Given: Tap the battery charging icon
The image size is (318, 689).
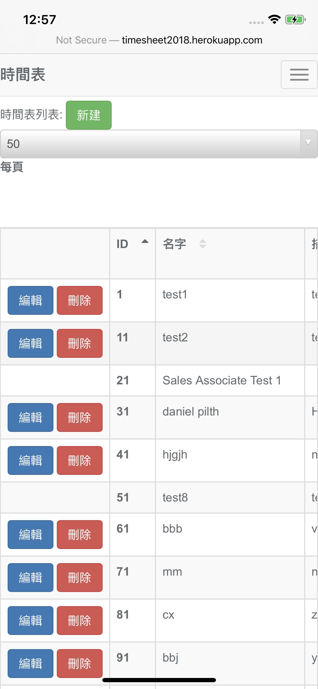Looking at the screenshot, I should click(295, 20).
